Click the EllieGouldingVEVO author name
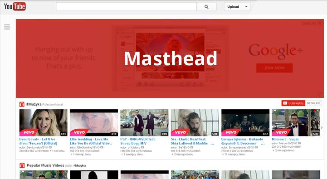 88,147
